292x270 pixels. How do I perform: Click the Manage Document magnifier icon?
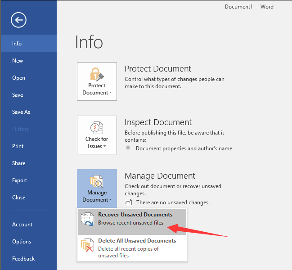(x=97, y=181)
